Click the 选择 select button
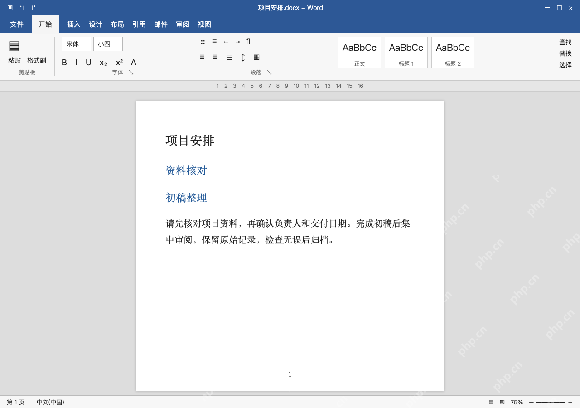Screen dimensions: 580x408 565,65
